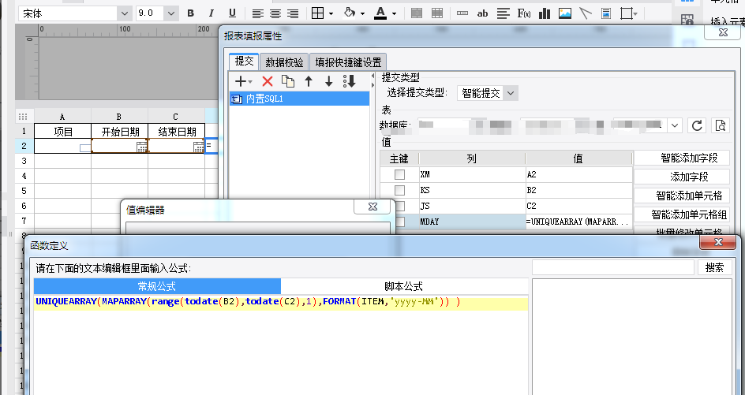The width and height of the screenshot is (745, 395).
Task: Select the B2 value cell
Action: tap(578, 190)
